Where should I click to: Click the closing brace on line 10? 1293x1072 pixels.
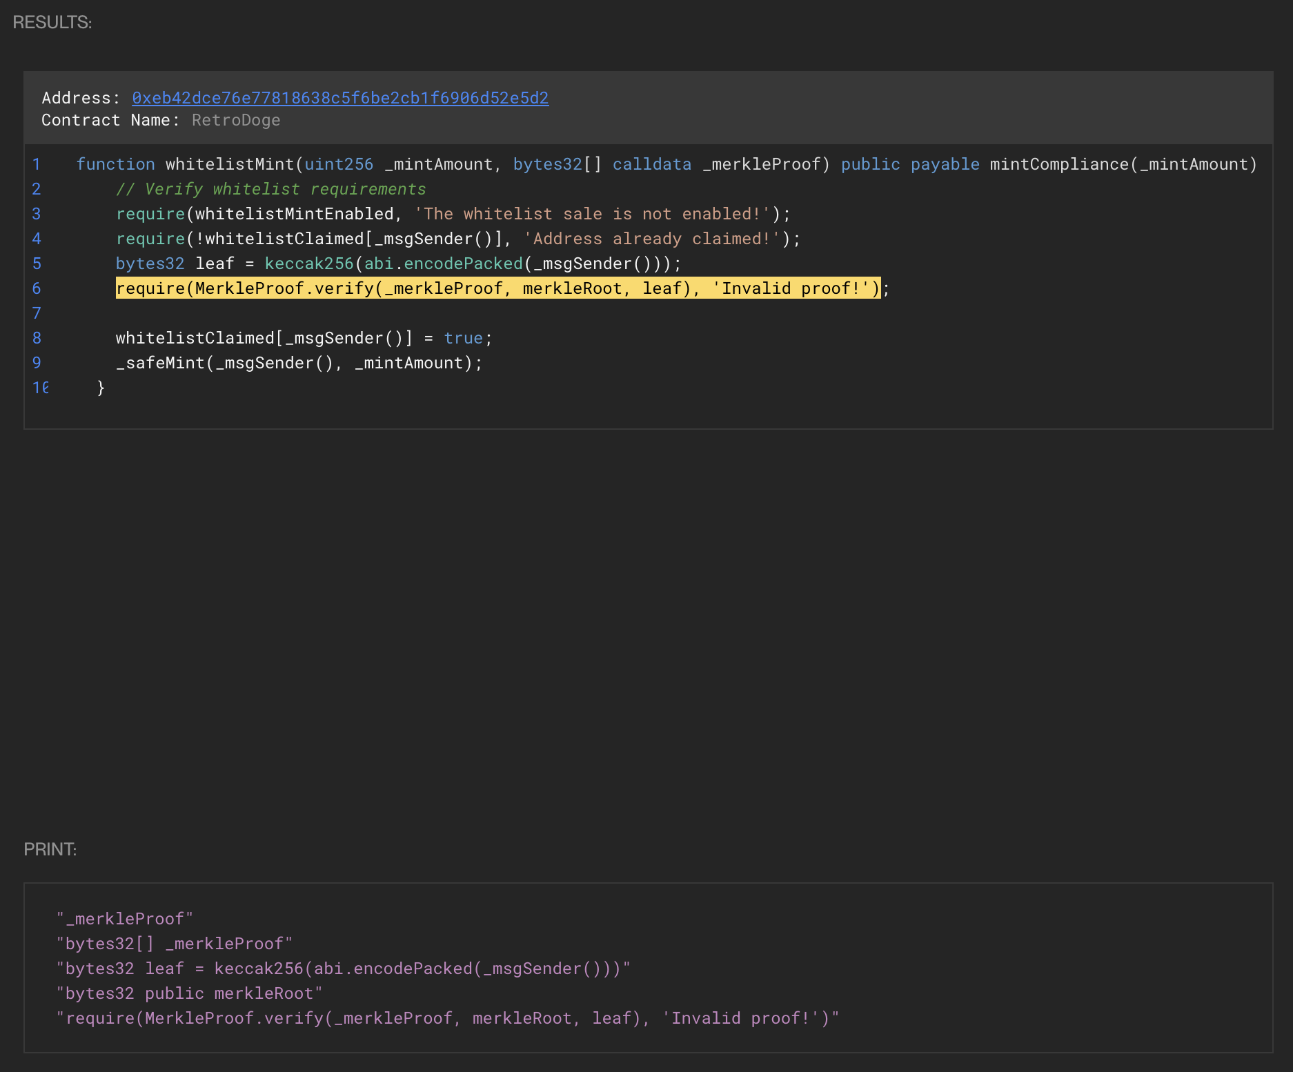tap(101, 388)
